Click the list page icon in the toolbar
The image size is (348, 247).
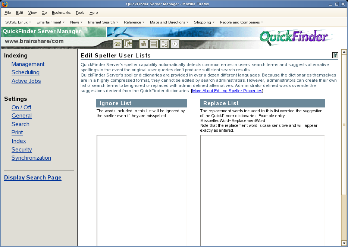pyautogui.click(x=154, y=44)
